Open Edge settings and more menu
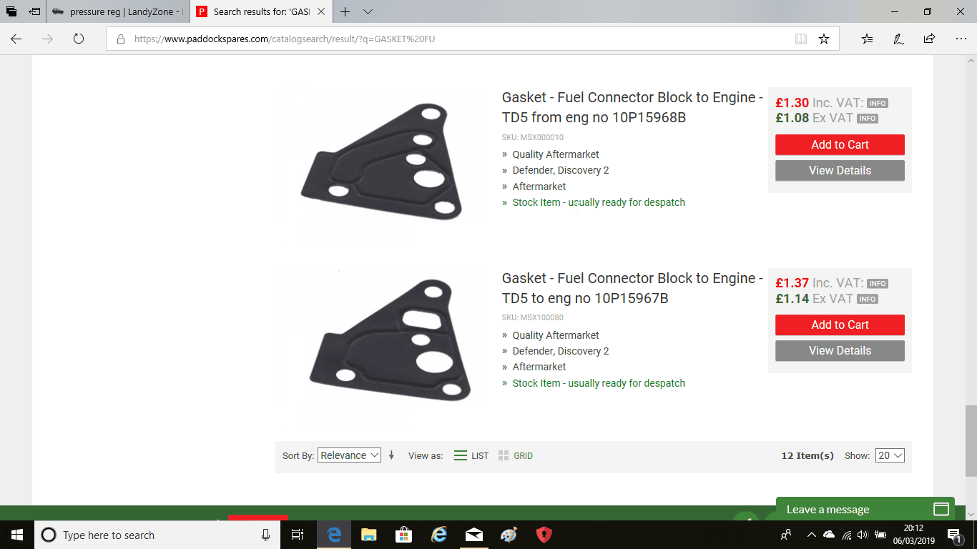 pos(961,39)
